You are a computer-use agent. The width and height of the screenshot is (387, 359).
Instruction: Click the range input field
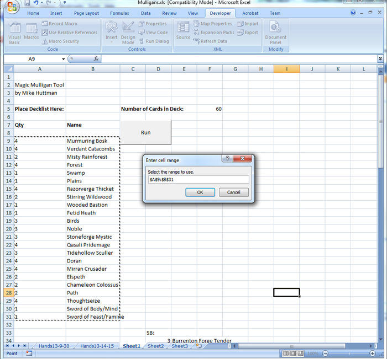pos(198,180)
